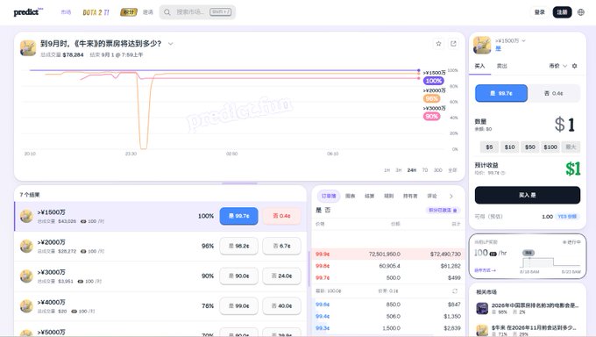596x337 pixels.
Task: Open the related 2026 China box office market
Action: 528,308
